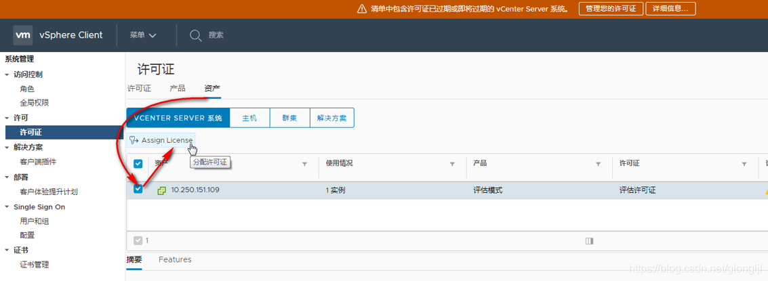768x281 pixels.
Task: Click the 详细信息... button
Action: (670, 9)
